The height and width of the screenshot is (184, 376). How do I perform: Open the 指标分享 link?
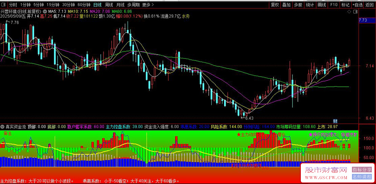click(362, 170)
